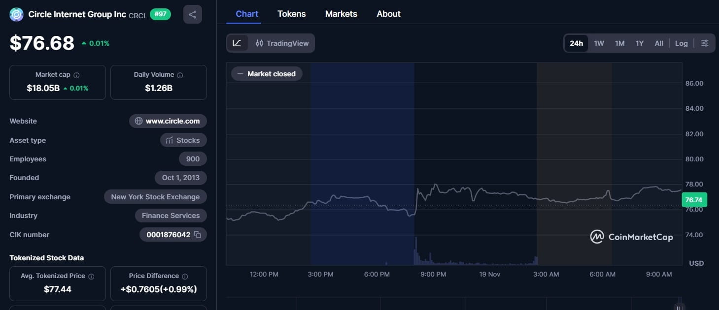
Task: View the About tab
Action: [x=388, y=13]
